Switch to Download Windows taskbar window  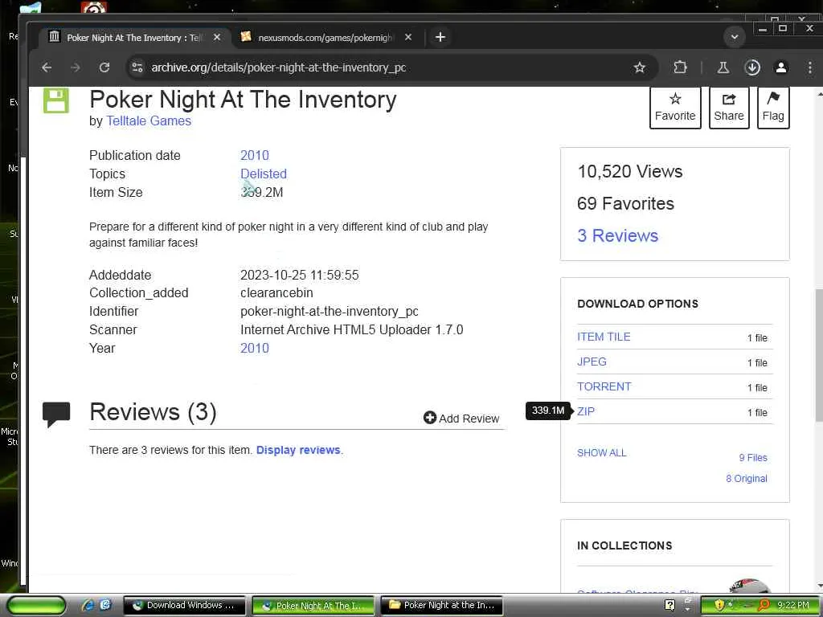(184, 606)
